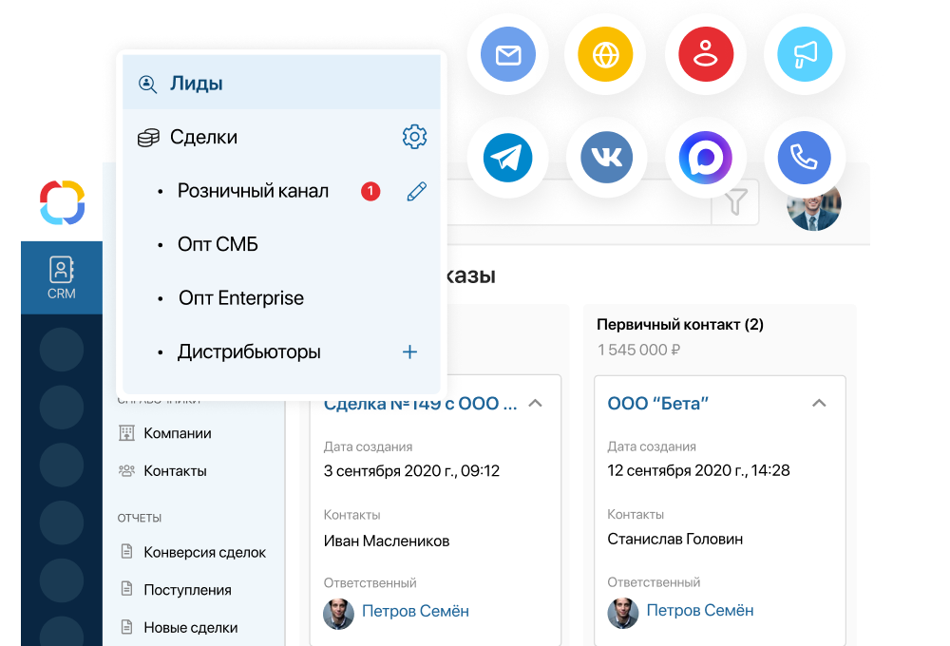Open Сделки settings gear

(x=414, y=137)
